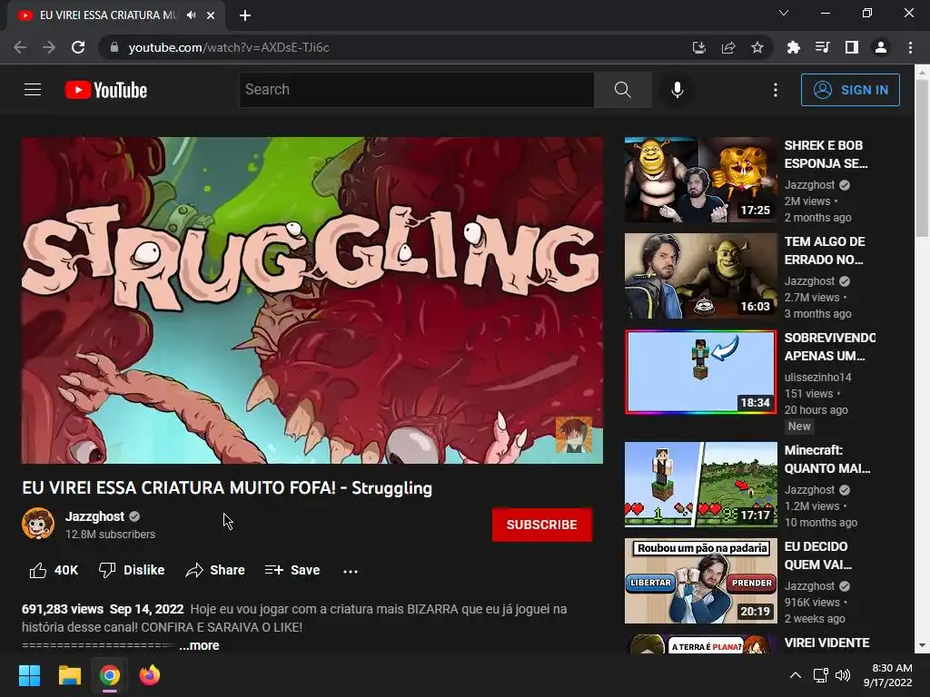930x697 pixels.
Task: Launch Firefox from the taskbar
Action: click(x=150, y=675)
